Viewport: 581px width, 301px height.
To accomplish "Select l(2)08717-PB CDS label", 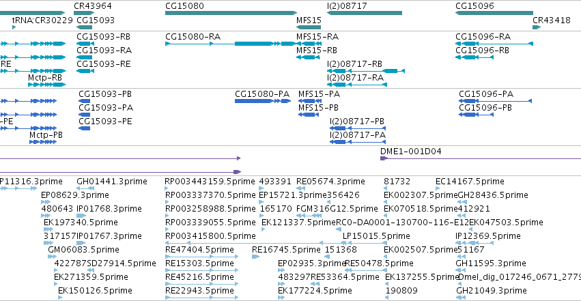I will pos(357,121).
